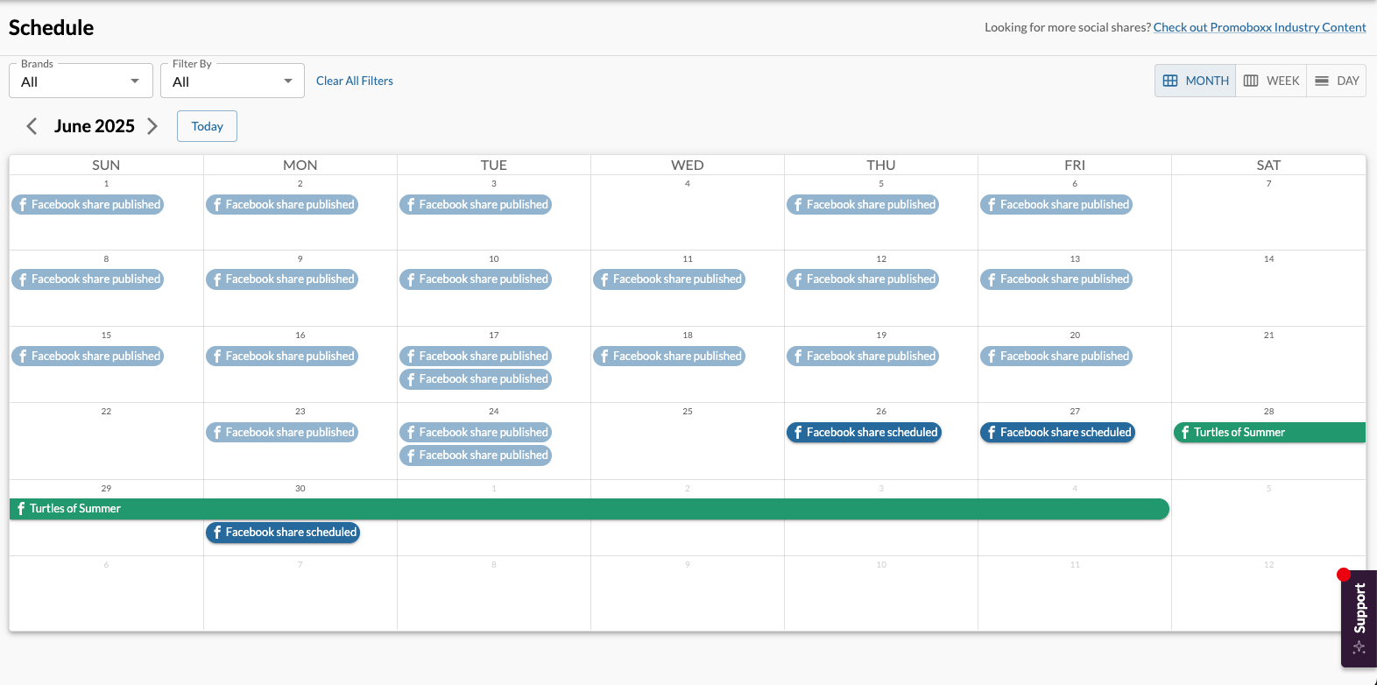Click the MON column header
1377x685 pixels.
[x=300, y=165]
